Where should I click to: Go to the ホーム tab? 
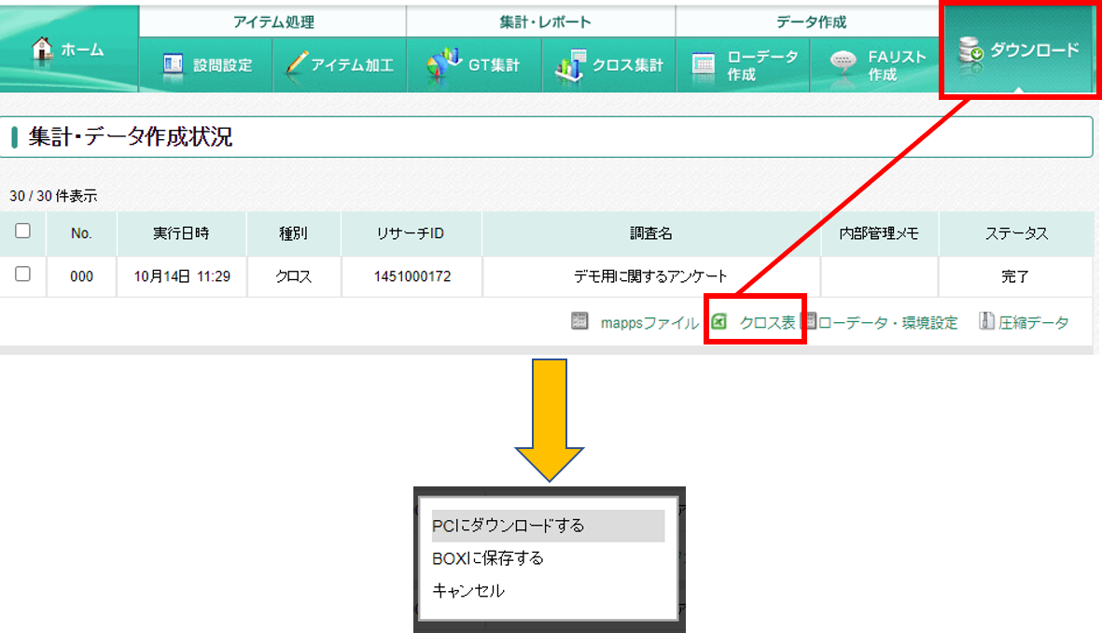(69, 49)
